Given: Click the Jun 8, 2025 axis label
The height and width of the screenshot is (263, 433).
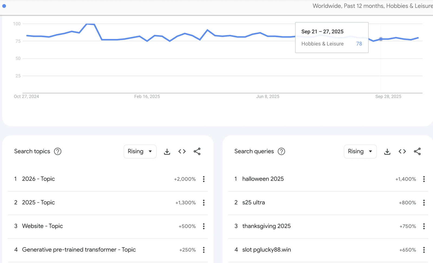Looking at the screenshot, I should 268,96.
